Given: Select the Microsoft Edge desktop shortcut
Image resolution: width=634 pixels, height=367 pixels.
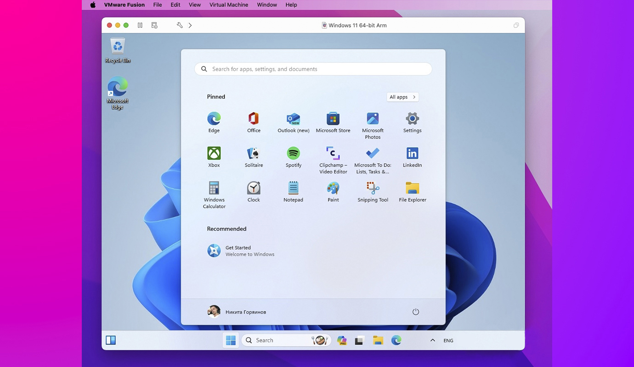Looking at the screenshot, I should (118, 93).
